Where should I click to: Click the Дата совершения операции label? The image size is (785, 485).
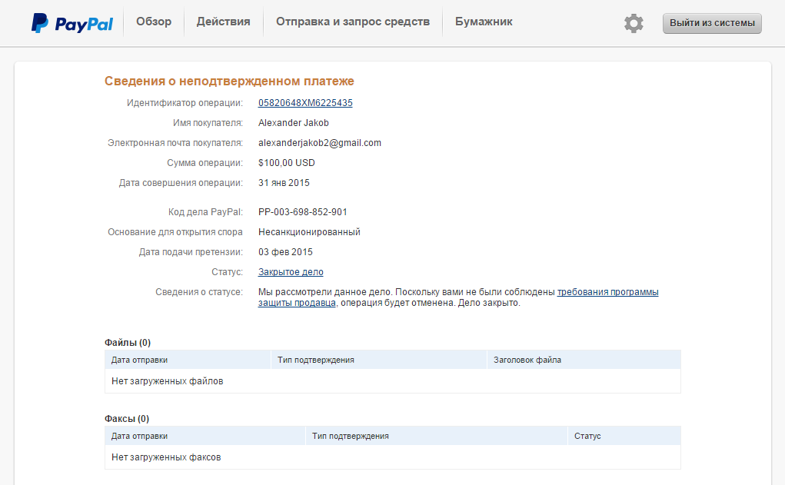tap(181, 183)
